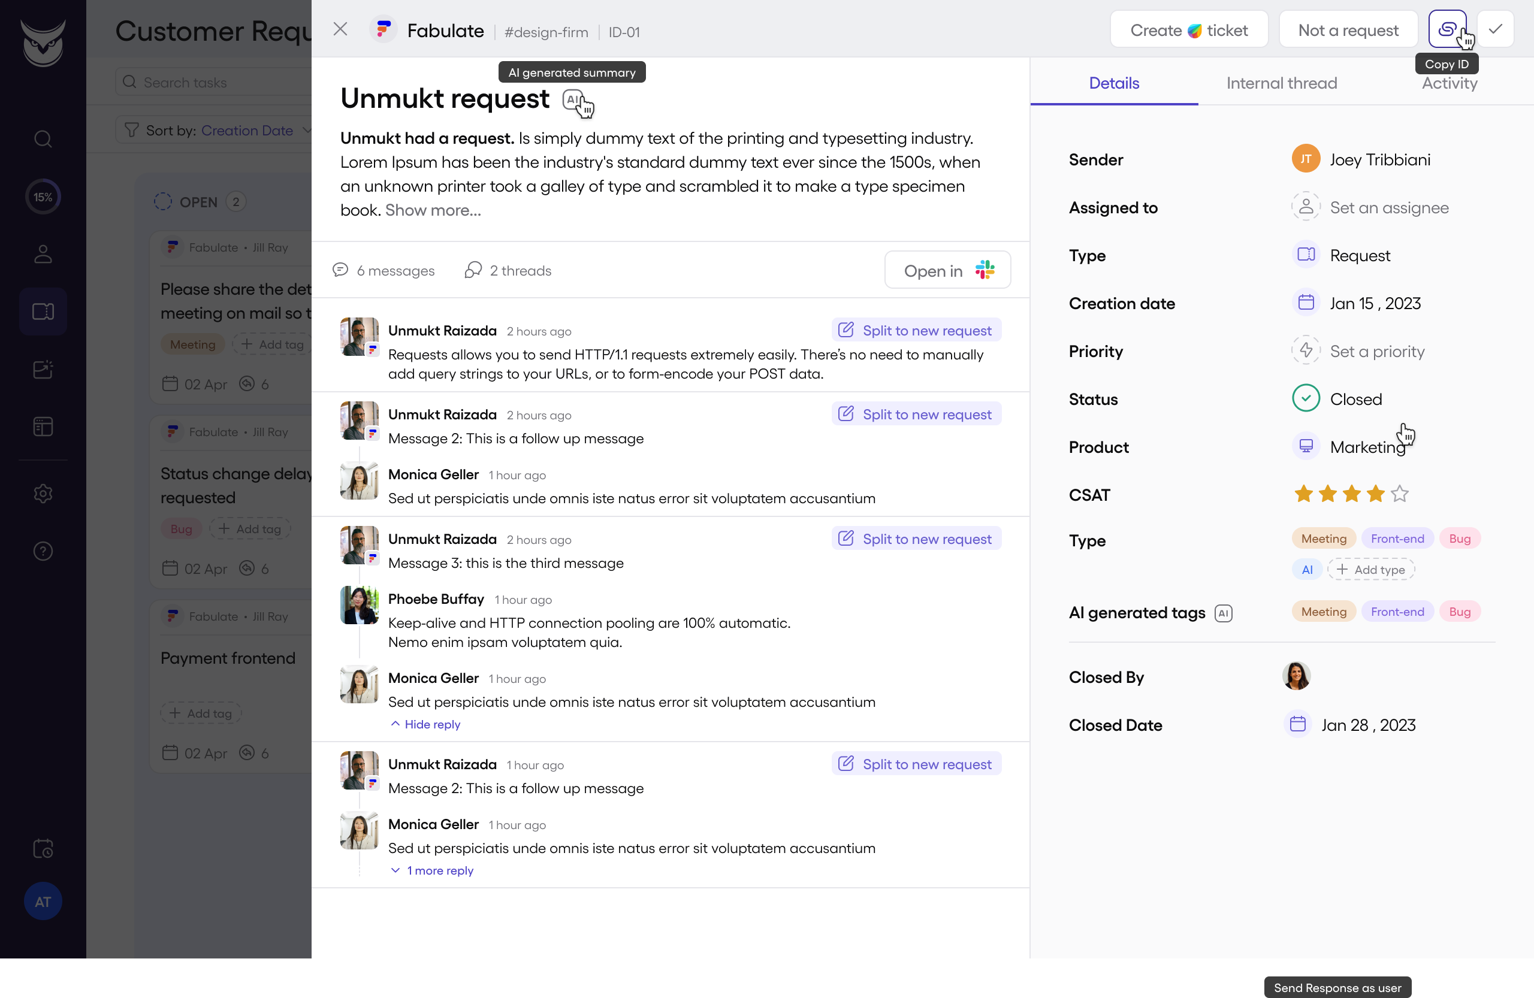Screen dimensions: 1534x998
Task: Switch to the Activity tab
Action: click(1449, 83)
